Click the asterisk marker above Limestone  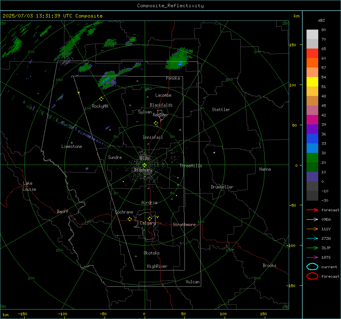tap(72, 143)
